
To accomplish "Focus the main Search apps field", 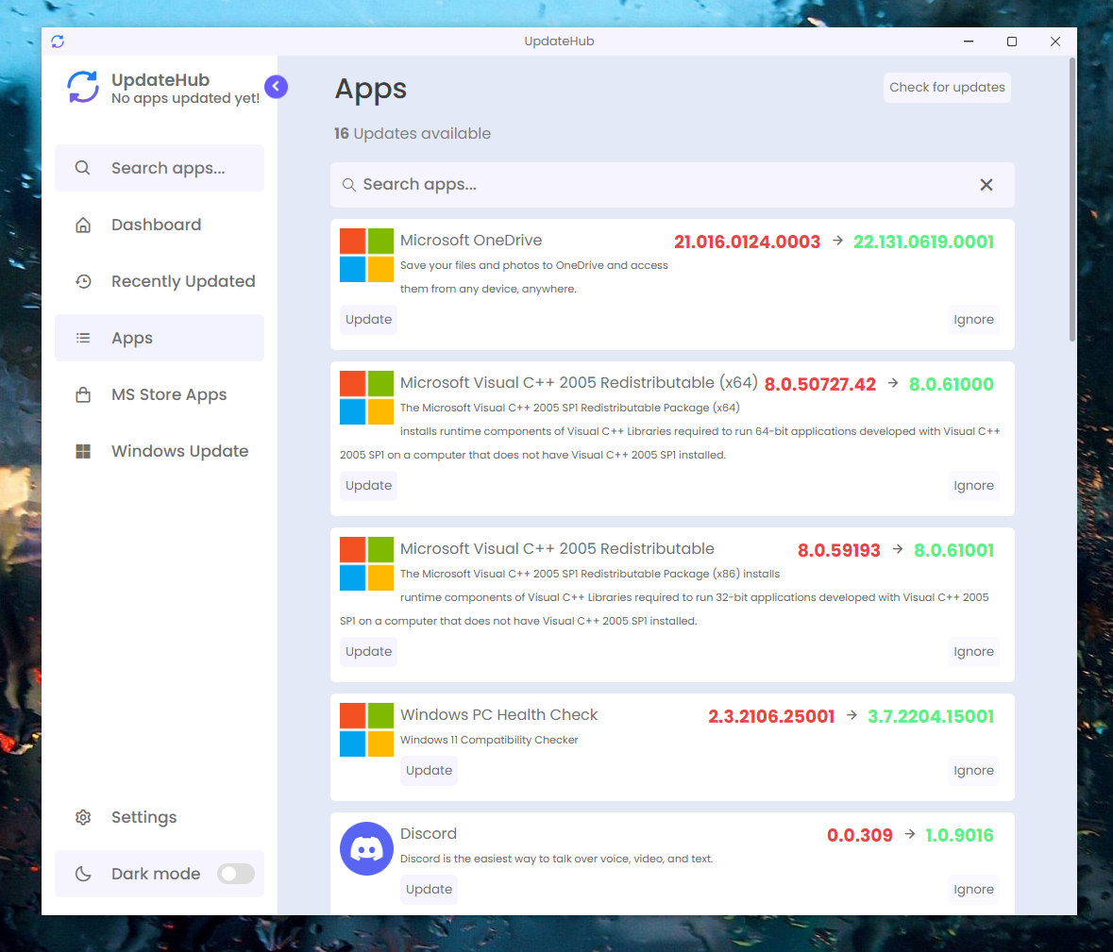I will tap(672, 185).
